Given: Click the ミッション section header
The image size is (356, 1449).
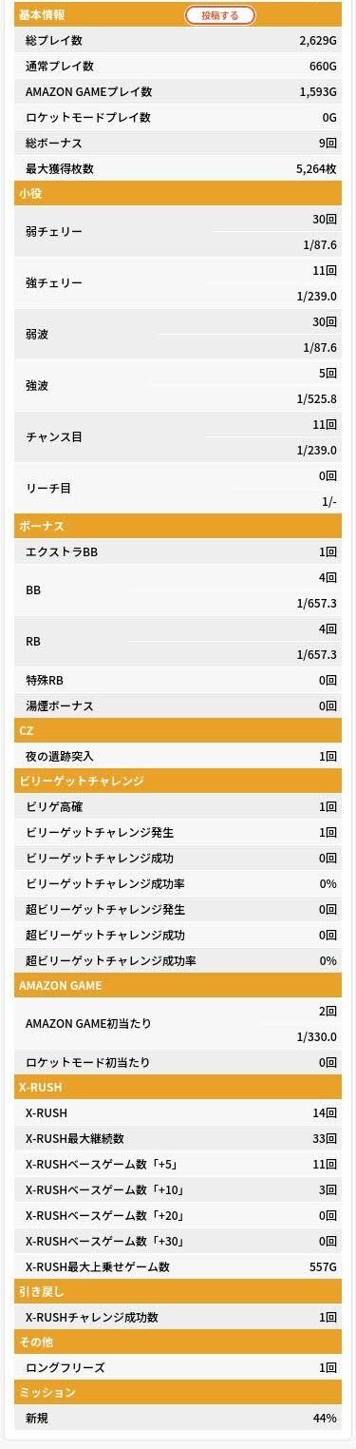Looking at the screenshot, I should 178,1392.
